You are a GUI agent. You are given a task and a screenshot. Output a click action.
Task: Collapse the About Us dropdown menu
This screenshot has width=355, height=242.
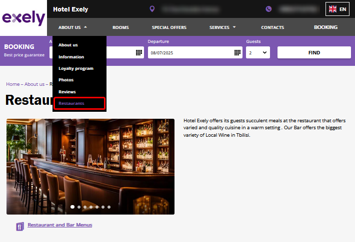[x=72, y=27]
